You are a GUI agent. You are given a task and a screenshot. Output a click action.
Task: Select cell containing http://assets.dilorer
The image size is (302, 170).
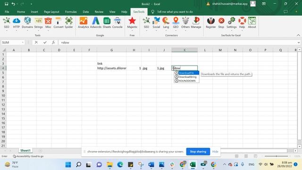pyautogui.click(x=112, y=68)
